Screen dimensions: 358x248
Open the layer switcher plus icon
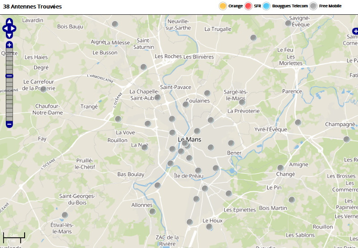[355, 31]
